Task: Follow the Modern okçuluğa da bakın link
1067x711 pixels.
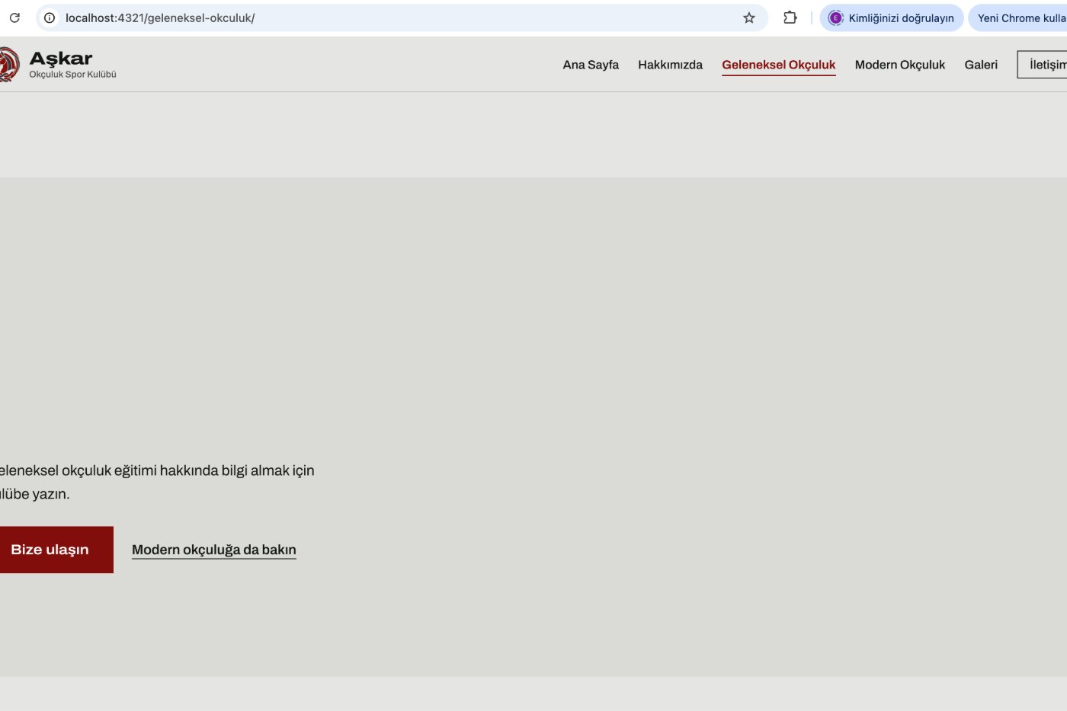Action: (x=214, y=550)
